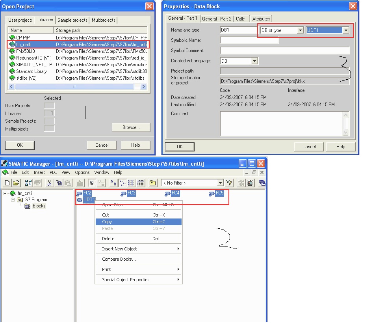Click New Project toolbar icon
This screenshot has height=323, width=373.
(7, 183)
